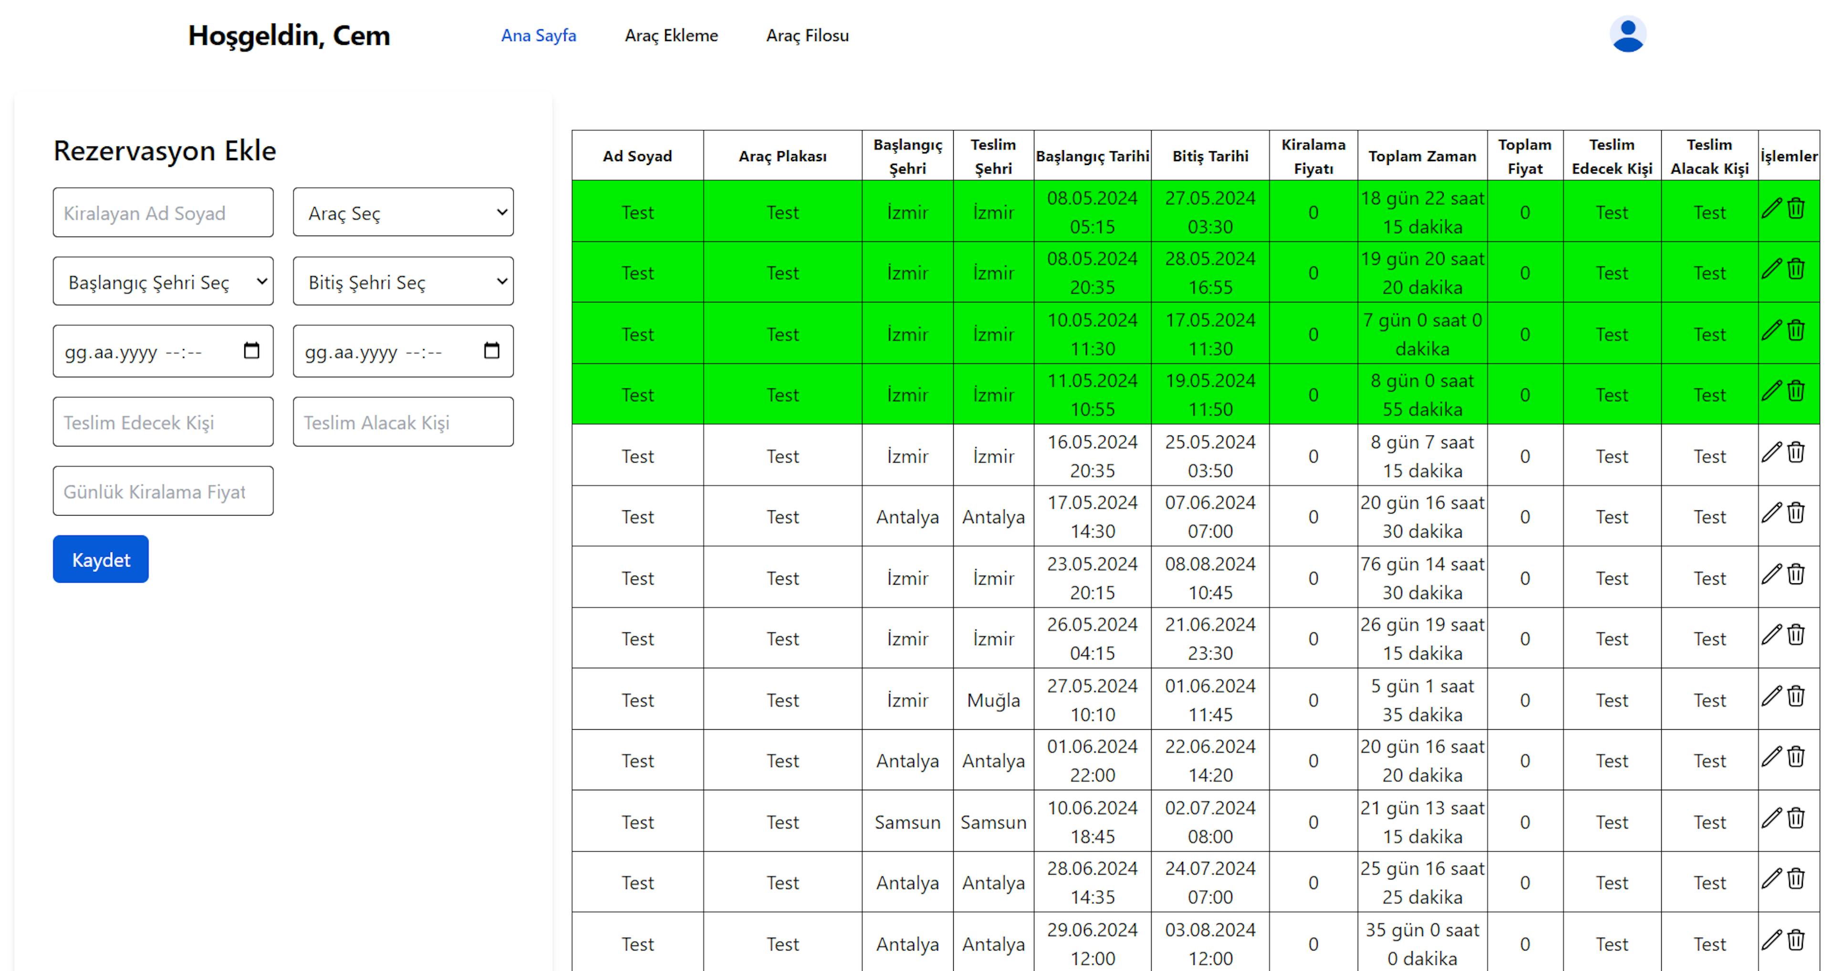Image resolution: width=1832 pixels, height=971 pixels.
Task: Edit reservation starting 01.06.2024 22:00
Action: pos(1771,756)
